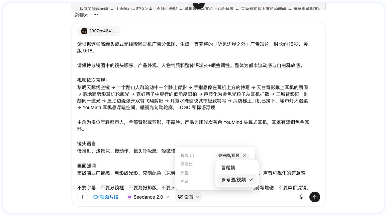This screenshot has height=216, width=387.
Task: Click the settings pen icon
Action: pos(180,197)
